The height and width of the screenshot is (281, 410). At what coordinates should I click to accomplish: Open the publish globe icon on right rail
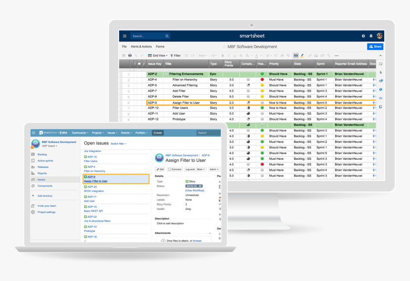381,90
